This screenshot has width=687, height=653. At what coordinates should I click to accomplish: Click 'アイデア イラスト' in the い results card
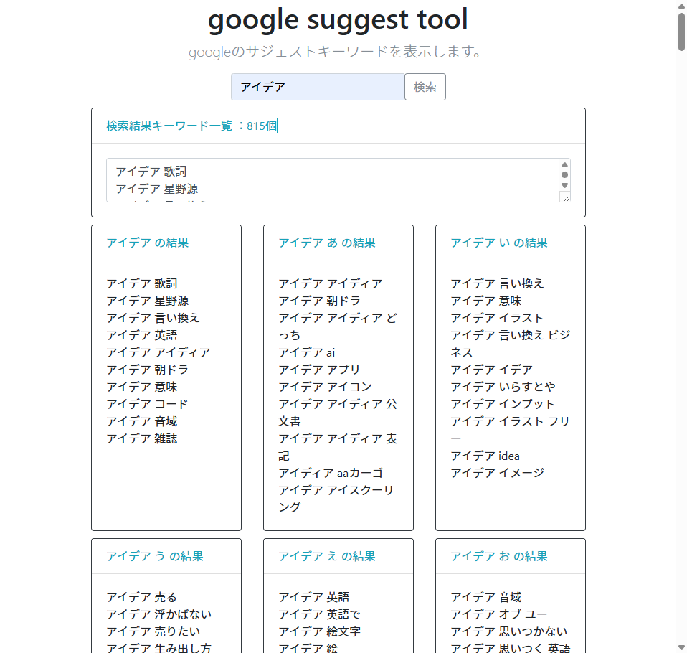pos(497,318)
